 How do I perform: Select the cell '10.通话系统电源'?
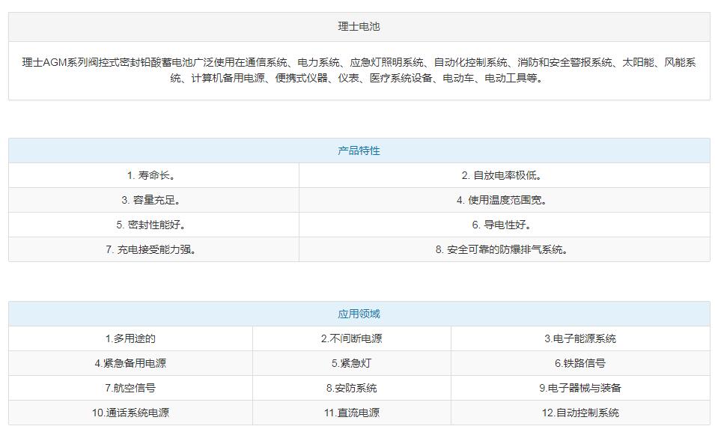point(130,412)
